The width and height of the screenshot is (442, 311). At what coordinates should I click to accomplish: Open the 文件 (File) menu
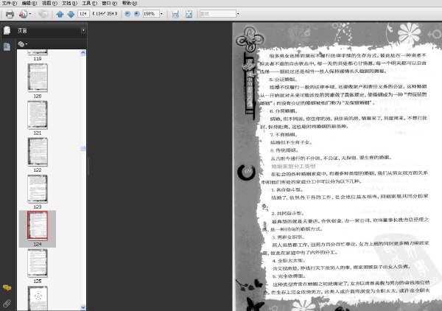[10, 3]
